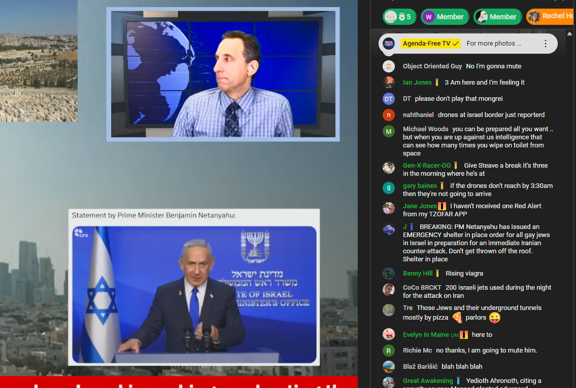Open second Member chip with eagle avatar
This screenshot has height=388, width=576.
(497, 17)
